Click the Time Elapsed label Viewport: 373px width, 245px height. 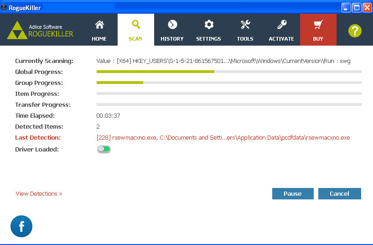click(35, 116)
